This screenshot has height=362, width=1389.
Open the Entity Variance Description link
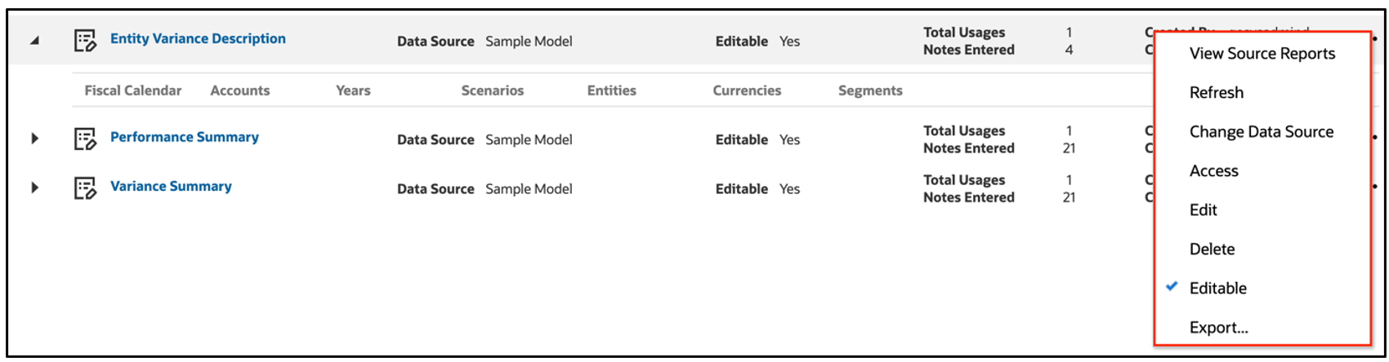[x=198, y=38]
